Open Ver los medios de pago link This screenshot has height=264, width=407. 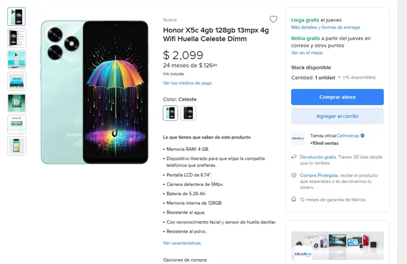pyautogui.click(x=187, y=83)
